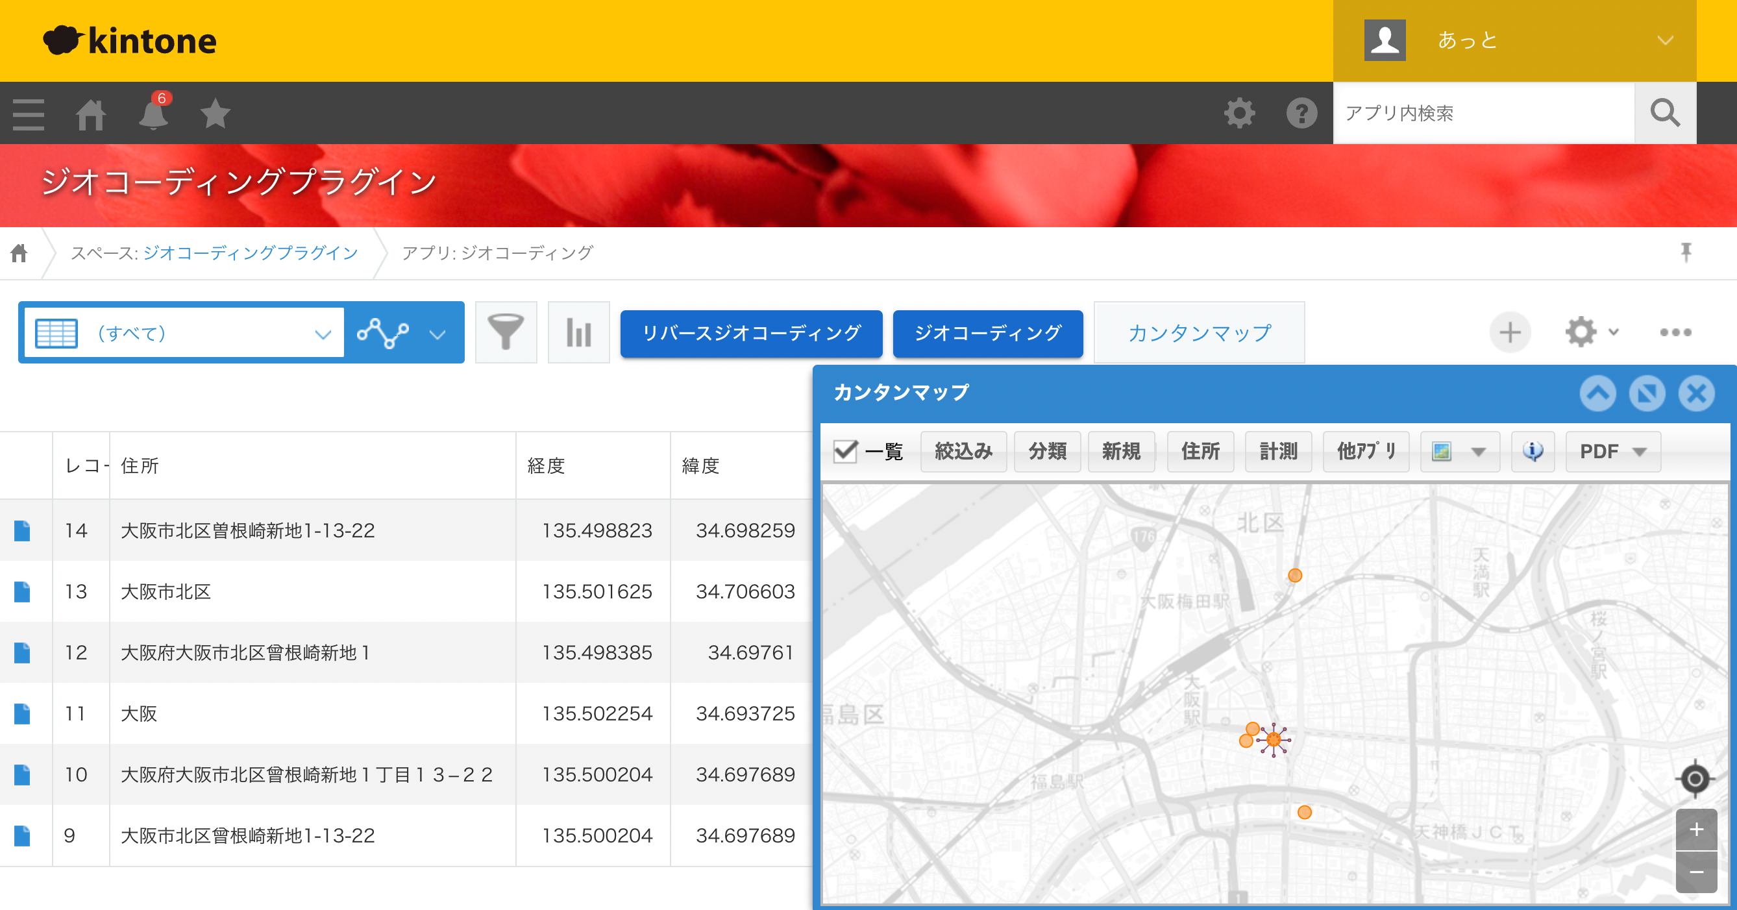Pop out the カンタンマップ panel
Screen dimensions: 1737x910
point(1647,393)
